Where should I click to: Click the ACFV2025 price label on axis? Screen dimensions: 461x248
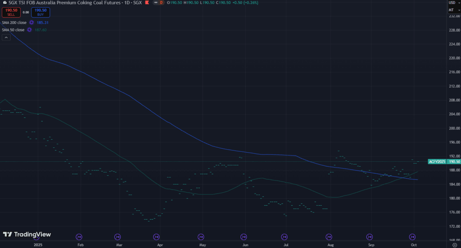pyautogui.click(x=437, y=161)
